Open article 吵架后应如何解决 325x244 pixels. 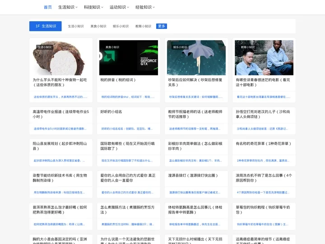(x=195, y=82)
